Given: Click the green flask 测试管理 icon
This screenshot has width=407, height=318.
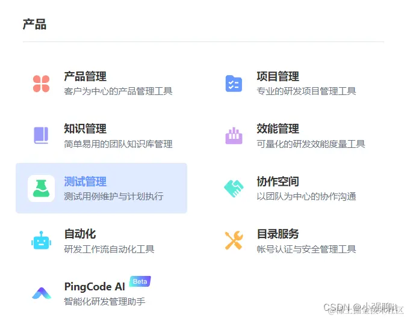Looking at the screenshot, I should coord(42,188).
